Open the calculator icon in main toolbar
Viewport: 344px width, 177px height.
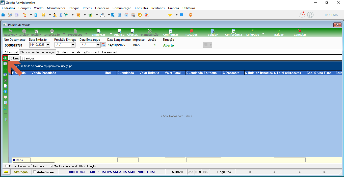[x=119, y=15]
